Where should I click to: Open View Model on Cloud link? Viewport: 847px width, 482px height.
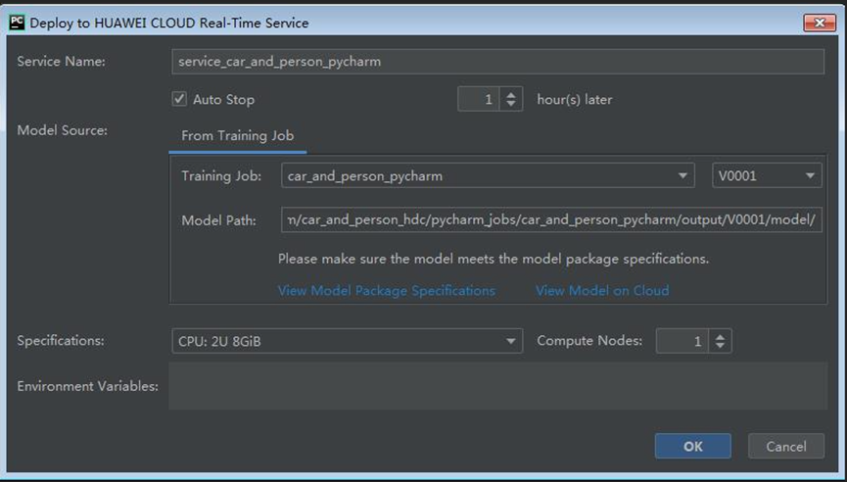pos(602,290)
